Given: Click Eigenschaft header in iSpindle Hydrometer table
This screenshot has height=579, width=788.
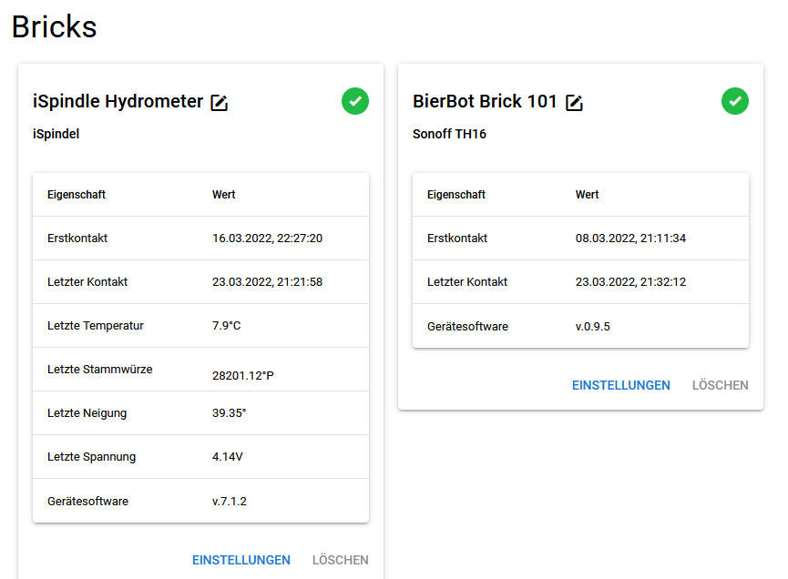Looking at the screenshot, I should pyautogui.click(x=77, y=195).
